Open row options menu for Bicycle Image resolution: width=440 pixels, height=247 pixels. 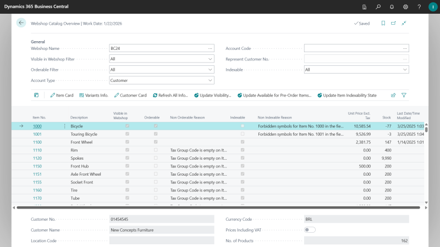click(x=64, y=126)
